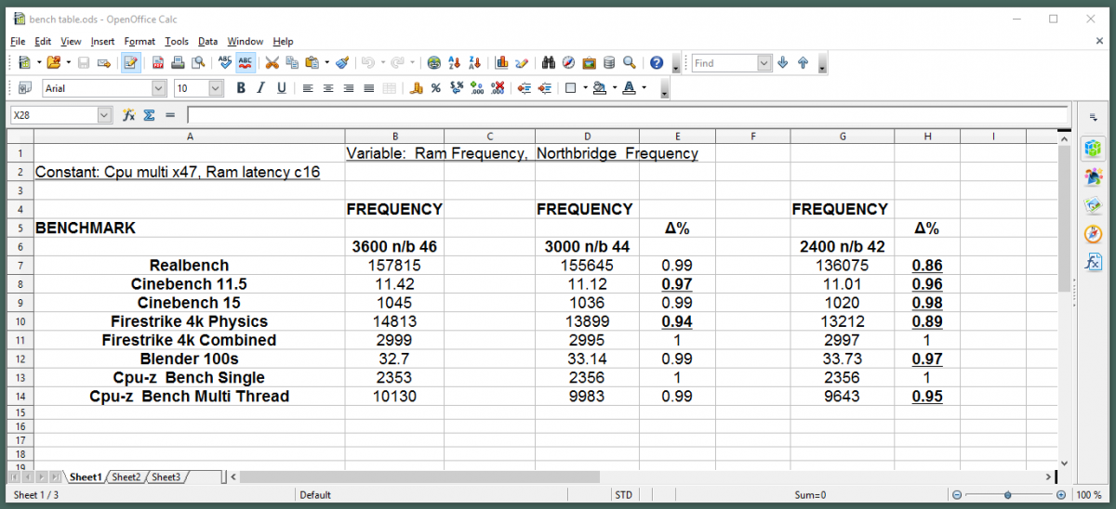Toggle Italic formatting
Screen dimensions: 1116x509
click(260, 88)
